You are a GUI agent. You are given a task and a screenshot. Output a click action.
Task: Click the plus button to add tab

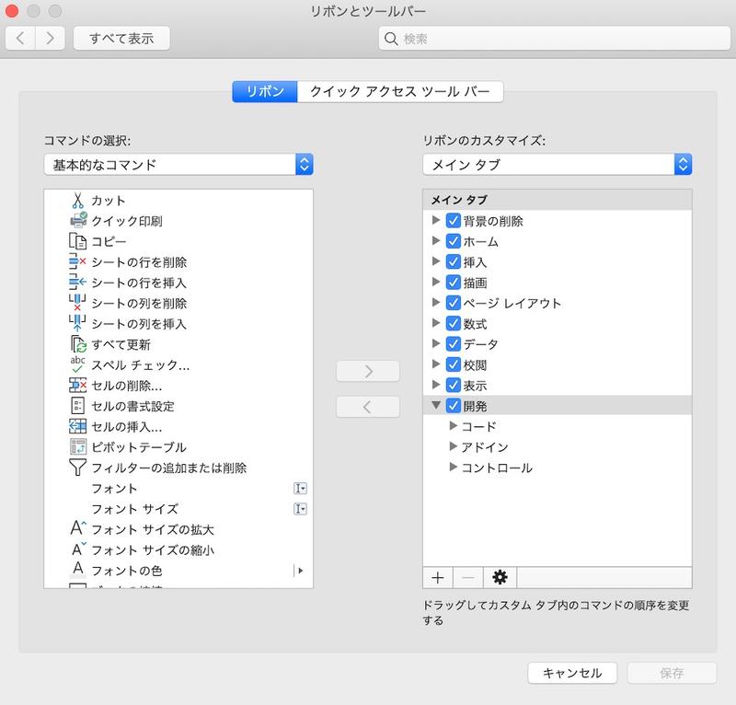(x=438, y=577)
